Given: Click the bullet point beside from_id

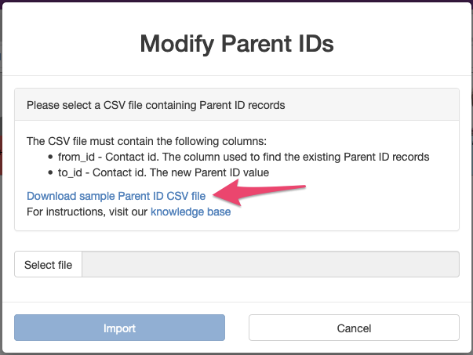Looking at the screenshot, I should [50, 157].
